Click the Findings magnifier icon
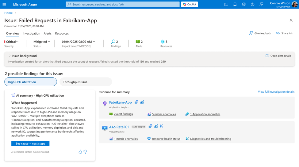This screenshot has width=299, height=167. click(x=113, y=42)
